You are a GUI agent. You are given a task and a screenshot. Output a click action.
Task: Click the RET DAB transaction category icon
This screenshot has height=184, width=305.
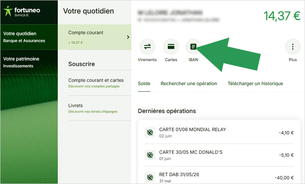(150, 178)
